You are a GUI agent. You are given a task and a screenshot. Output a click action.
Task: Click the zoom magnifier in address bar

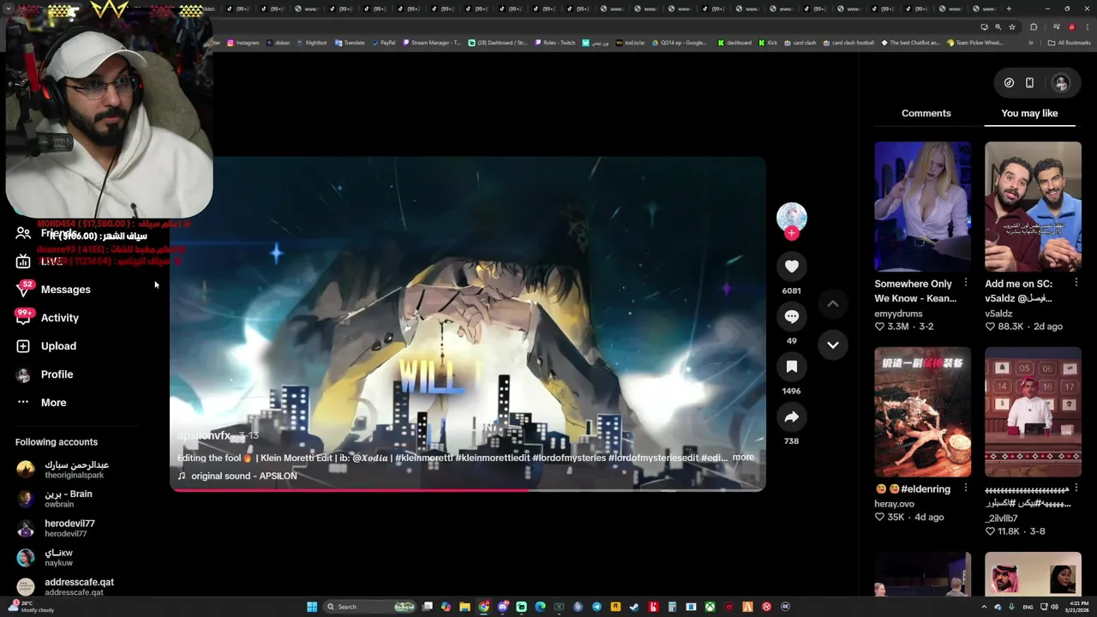[x=998, y=27]
